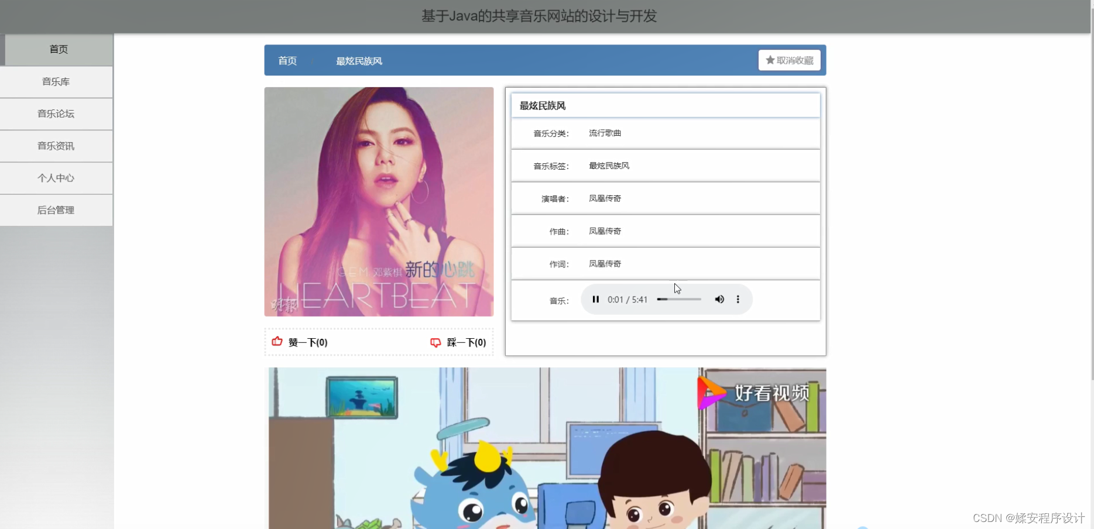Click the thumbs-down dislike icon
Image resolution: width=1094 pixels, height=529 pixels.
[x=435, y=342]
